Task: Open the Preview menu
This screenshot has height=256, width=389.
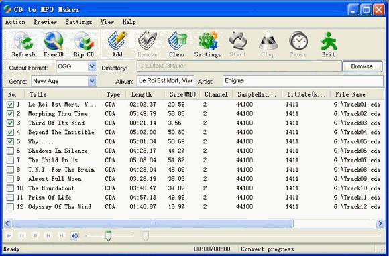Action: pyautogui.click(x=46, y=22)
